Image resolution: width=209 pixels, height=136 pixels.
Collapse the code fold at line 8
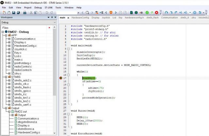click(68, 48)
